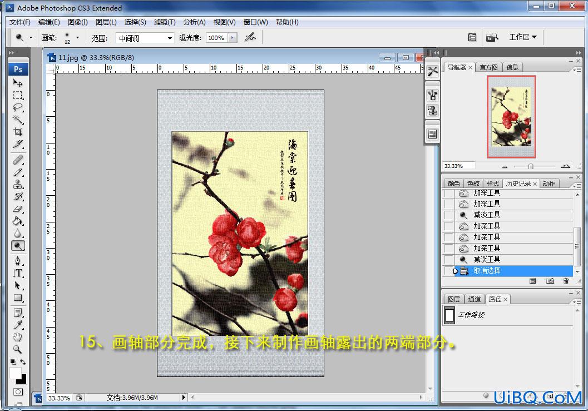Select the Type tool
588x411 pixels.
point(18,273)
